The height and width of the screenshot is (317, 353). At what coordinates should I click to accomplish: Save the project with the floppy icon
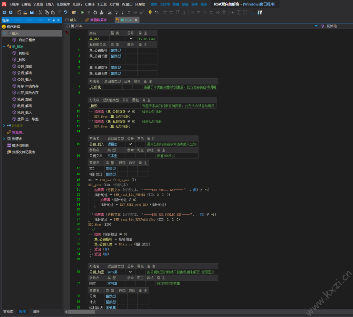click(x=32, y=12)
